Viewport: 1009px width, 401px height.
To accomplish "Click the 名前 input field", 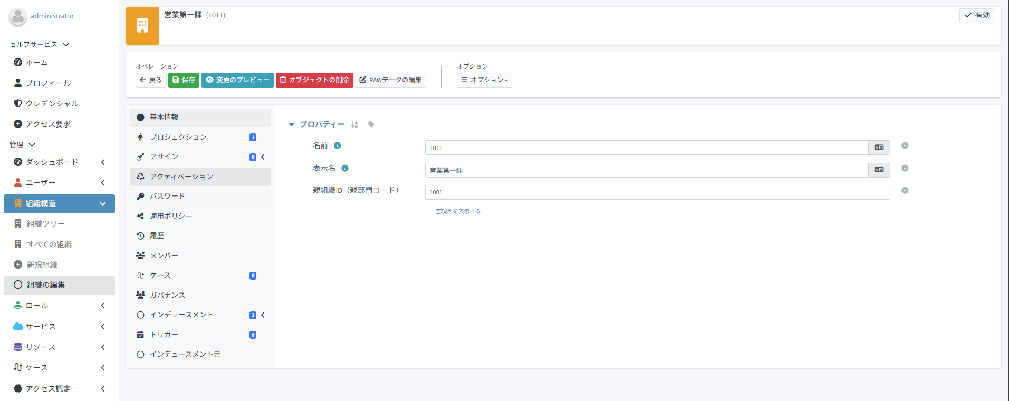I will (x=647, y=148).
